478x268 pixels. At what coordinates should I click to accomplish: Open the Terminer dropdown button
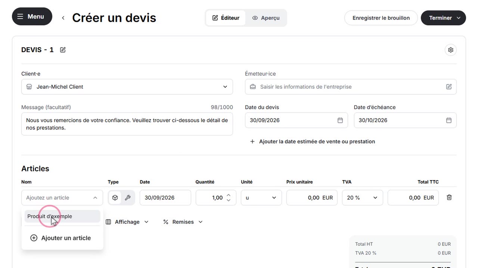tap(443, 18)
